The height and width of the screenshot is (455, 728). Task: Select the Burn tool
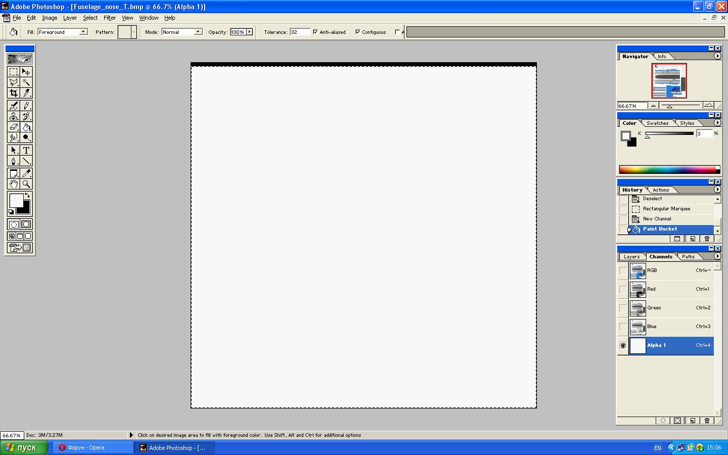(x=26, y=138)
